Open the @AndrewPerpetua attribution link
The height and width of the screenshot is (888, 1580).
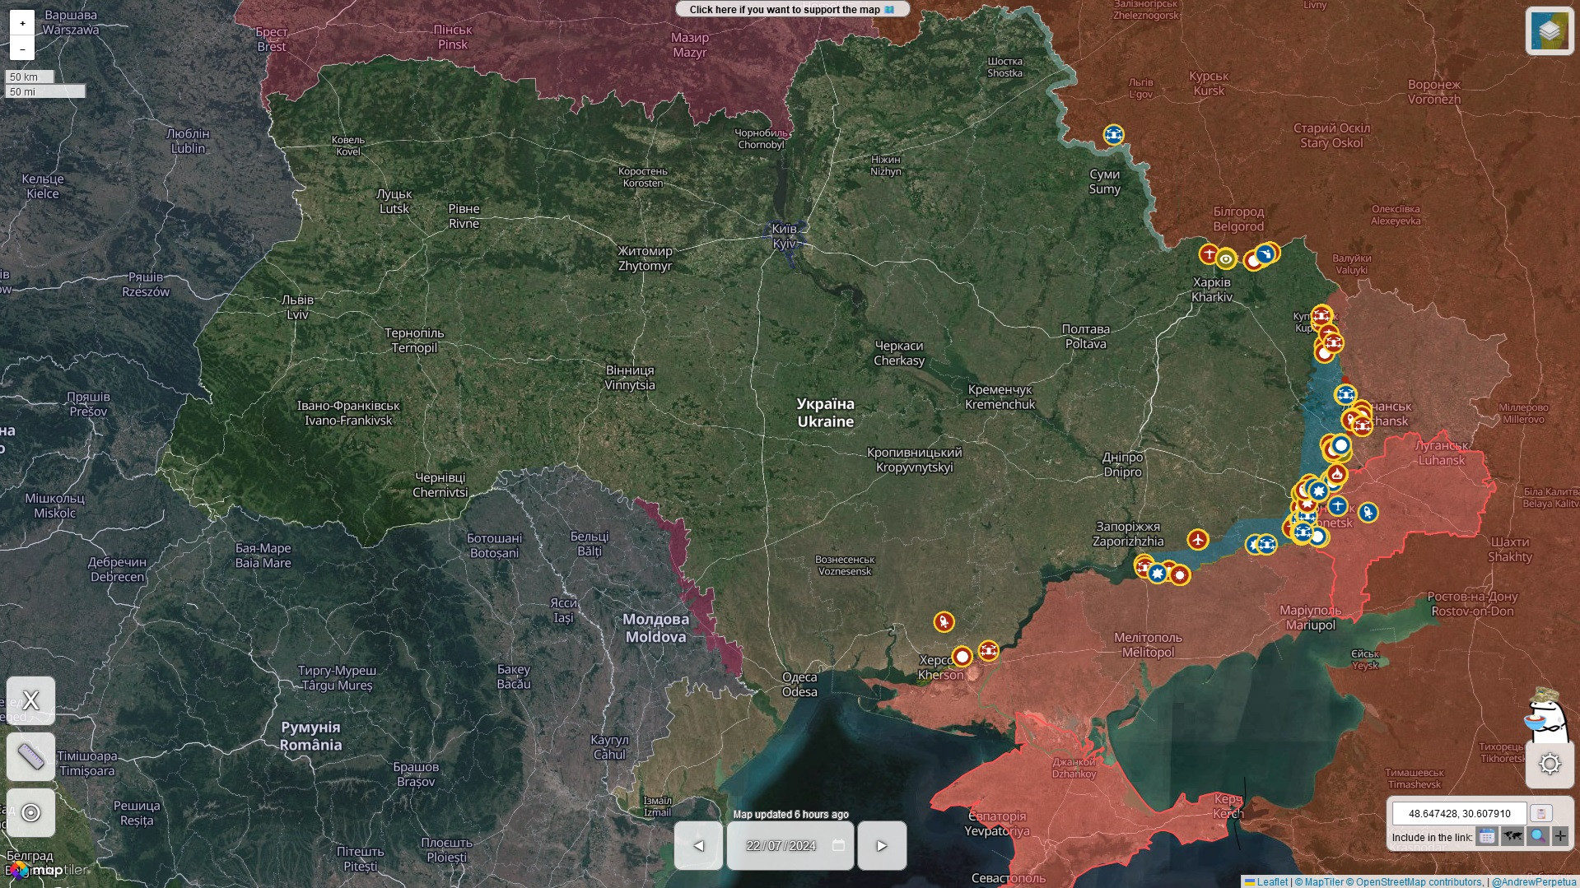coord(1533,882)
